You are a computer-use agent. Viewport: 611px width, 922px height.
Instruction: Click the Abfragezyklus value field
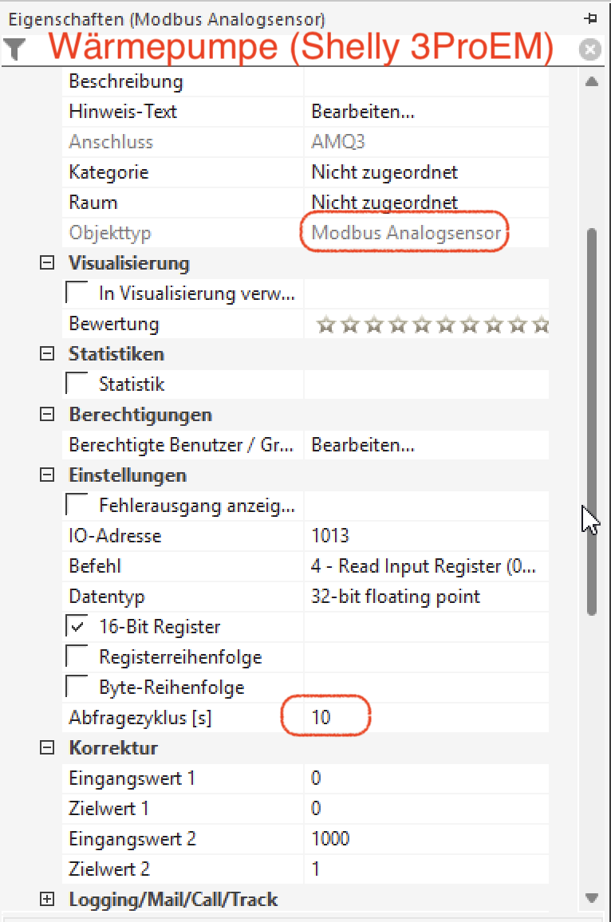pos(424,718)
